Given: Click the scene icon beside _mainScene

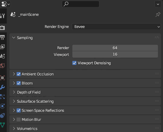Looking at the screenshot, I should point(13,14).
